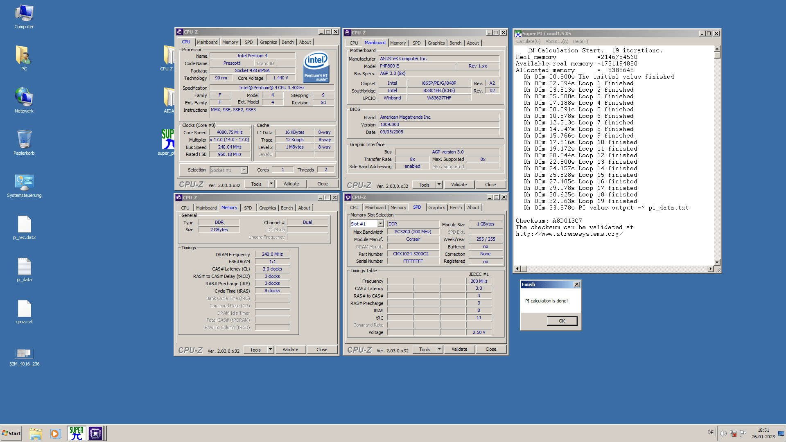Viewport: 786px width, 442px height.
Task: Click the DE language indicator
Action: coord(710,433)
